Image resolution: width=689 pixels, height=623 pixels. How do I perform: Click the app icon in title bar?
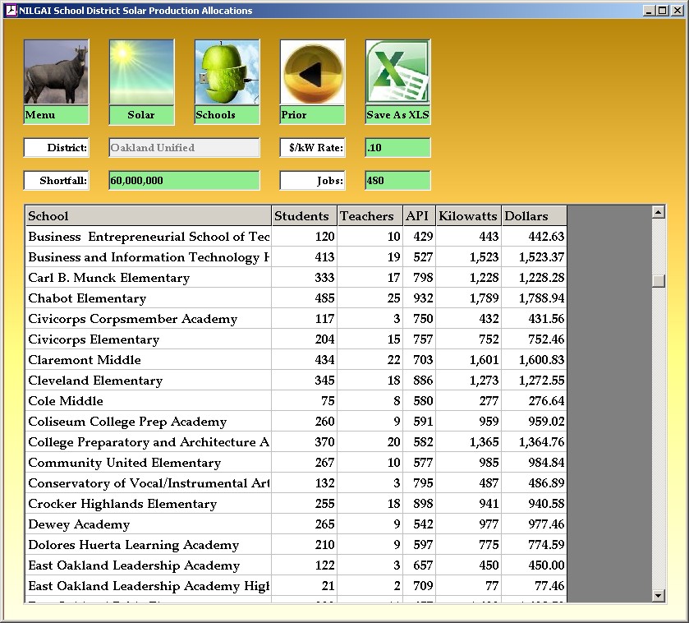(x=11, y=11)
